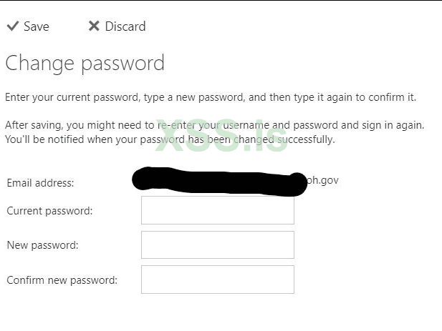This screenshot has height=331, width=442.
Task: Click the redacted email address value
Action: point(218,180)
